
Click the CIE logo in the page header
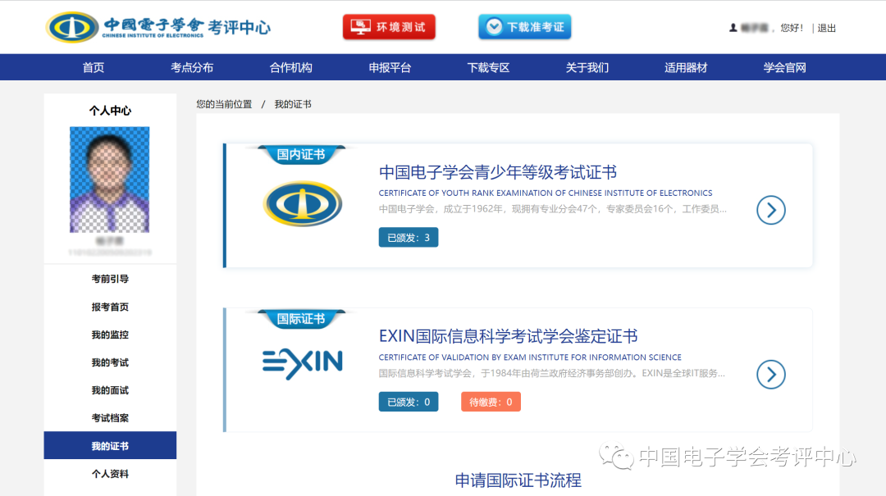pos(69,26)
